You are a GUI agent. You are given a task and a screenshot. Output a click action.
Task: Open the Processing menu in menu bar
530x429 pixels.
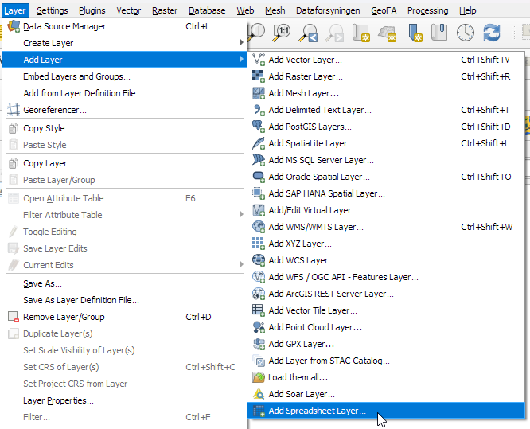427,10
